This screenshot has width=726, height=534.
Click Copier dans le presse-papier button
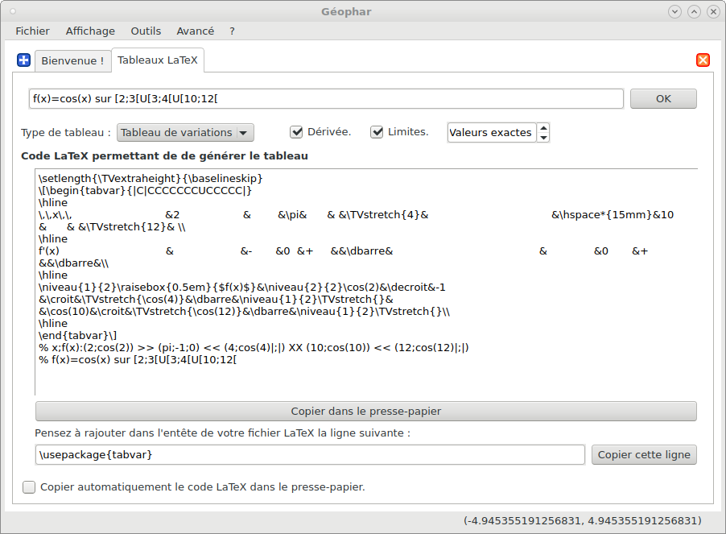(365, 412)
